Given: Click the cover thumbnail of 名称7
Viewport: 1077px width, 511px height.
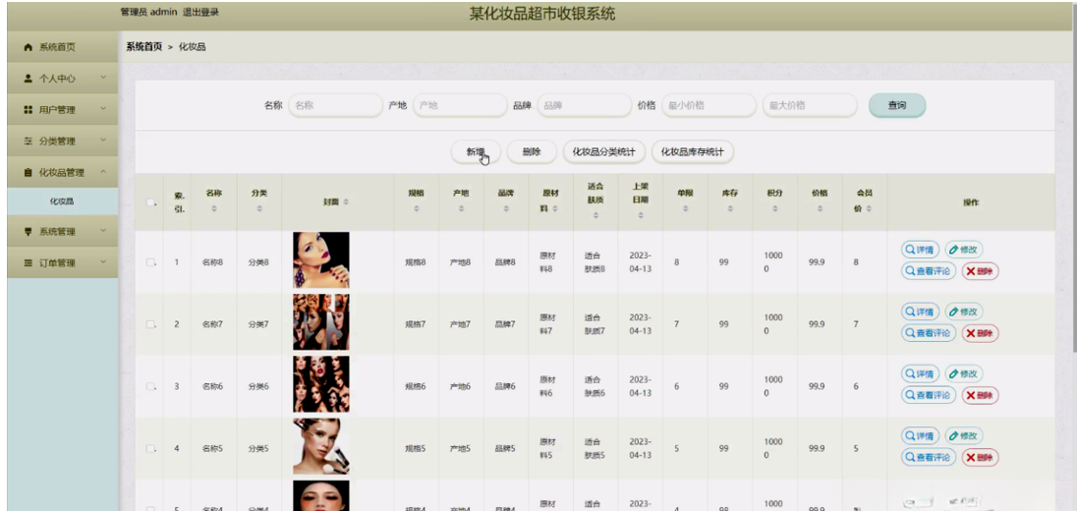Looking at the screenshot, I should pyautogui.click(x=320, y=322).
